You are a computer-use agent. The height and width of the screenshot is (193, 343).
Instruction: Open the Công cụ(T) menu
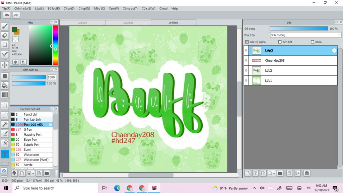point(130,8)
